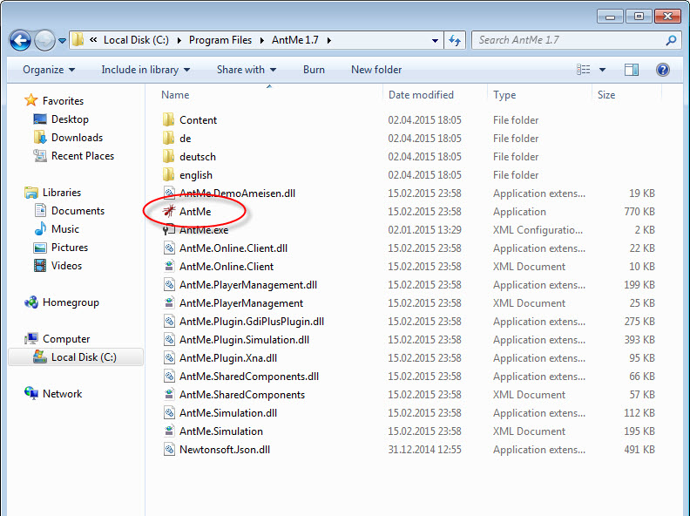Toggle the preview pane button
Viewport: 690px width, 516px height.
tap(631, 70)
